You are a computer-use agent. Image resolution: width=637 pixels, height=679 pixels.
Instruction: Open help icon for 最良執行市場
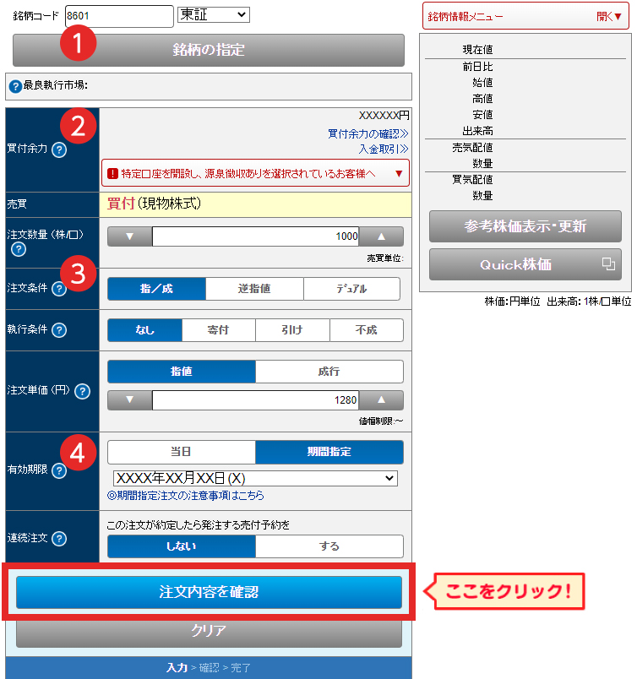tap(15, 86)
